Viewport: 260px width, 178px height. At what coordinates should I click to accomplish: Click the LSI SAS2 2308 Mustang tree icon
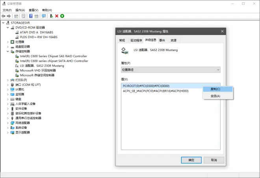pyautogui.click(x=17, y=66)
